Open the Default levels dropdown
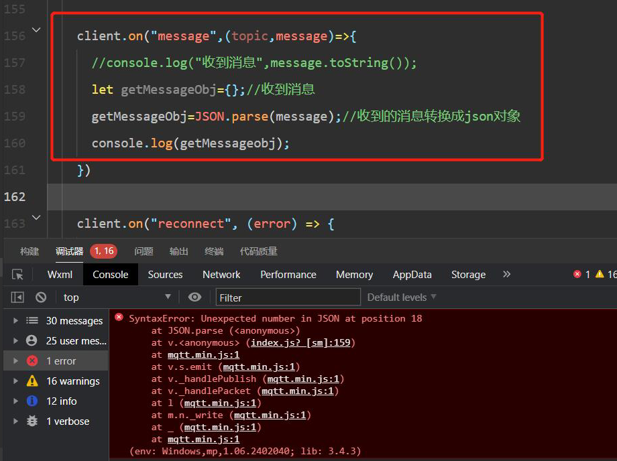The height and width of the screenshot is (461, 617). (x=401, y=297)
